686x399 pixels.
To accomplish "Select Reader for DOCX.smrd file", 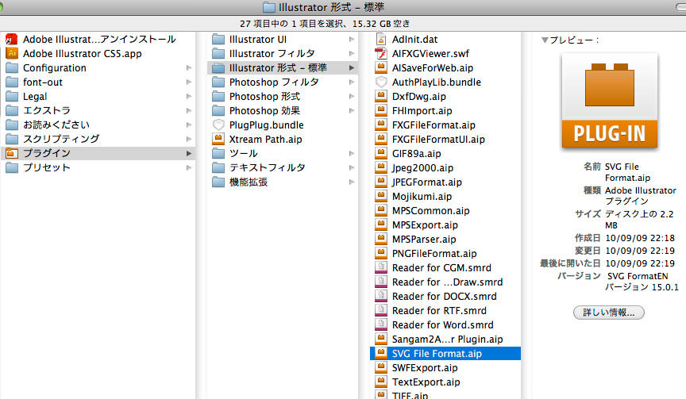I will pyautogui.click(x=445, y=297).
